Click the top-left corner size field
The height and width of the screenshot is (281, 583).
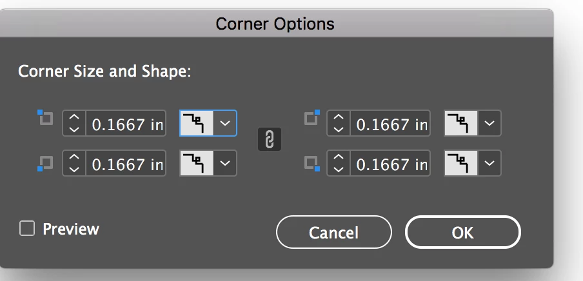coord(126,123)
